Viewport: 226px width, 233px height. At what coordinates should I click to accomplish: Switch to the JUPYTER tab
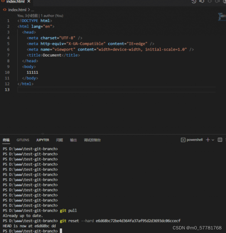[x=42, y=140]
